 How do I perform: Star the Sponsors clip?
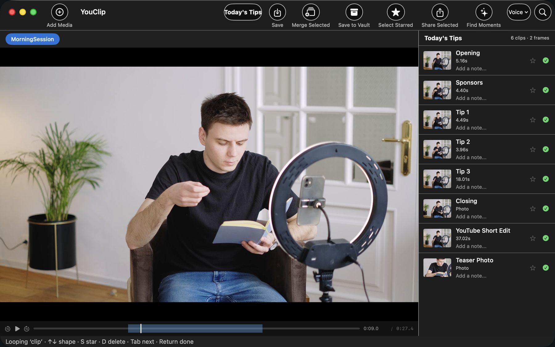point(532,90)
